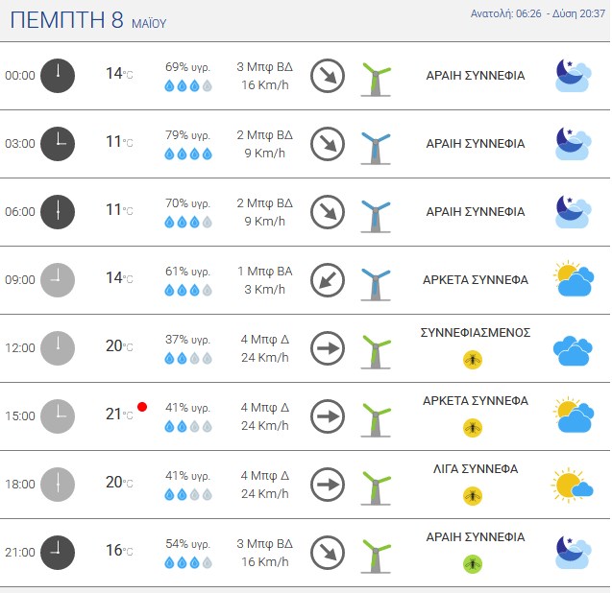The width and height of the screenshot is (612, 593).
Task: Click the ΠΕΜΠΤΗ 8 ΜΑΪΟΥ heading
Action: pyautogui.click(x=87, y=20)
